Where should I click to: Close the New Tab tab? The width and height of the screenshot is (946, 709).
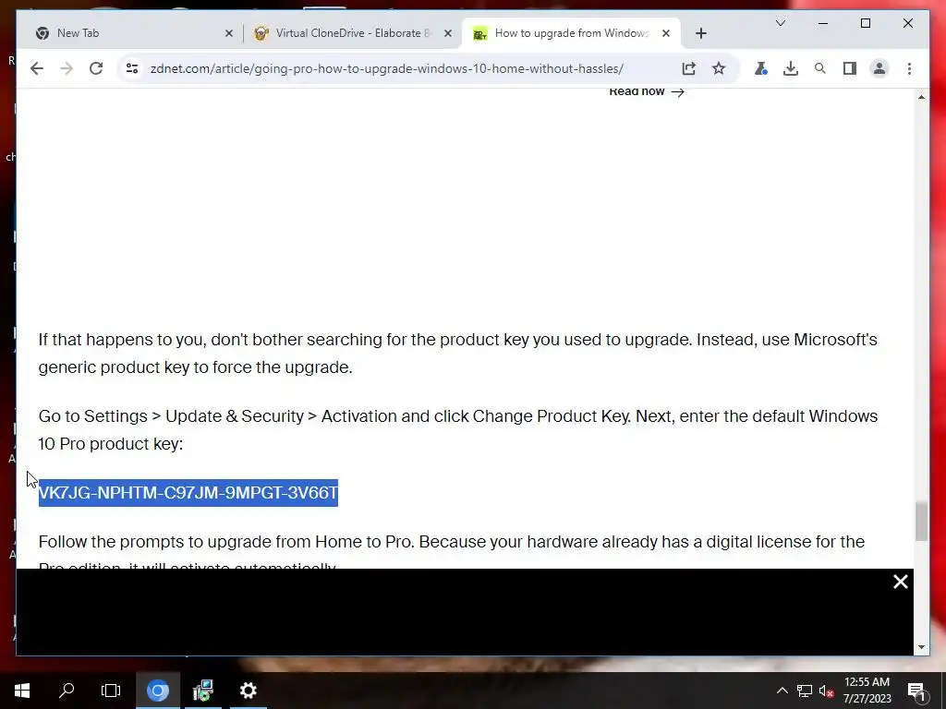click(229, 34)
